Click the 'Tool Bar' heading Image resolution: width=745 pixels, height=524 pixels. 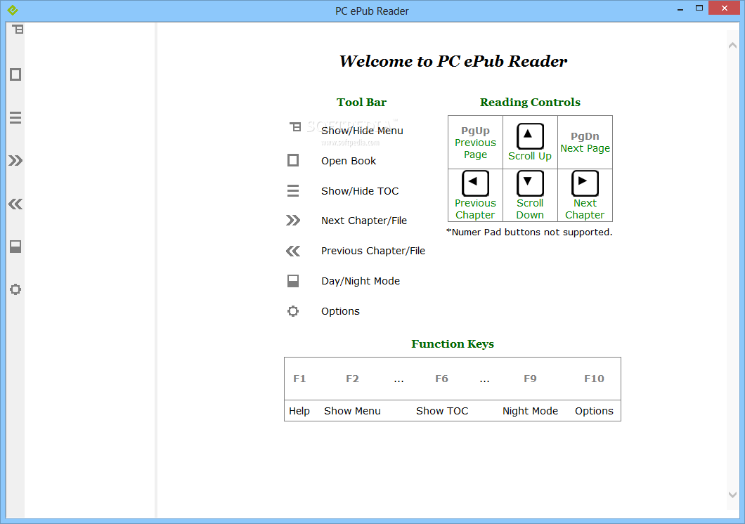click(361, 102)
